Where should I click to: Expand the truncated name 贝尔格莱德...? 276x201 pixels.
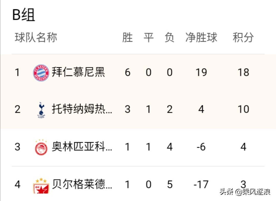[x=82, y=185]
